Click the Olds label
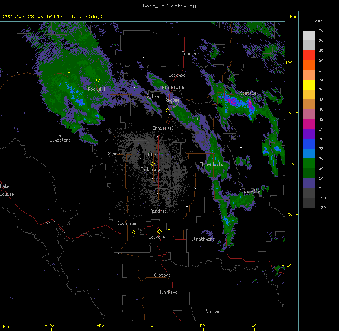The image size is (339, 331). click(153, 155)
